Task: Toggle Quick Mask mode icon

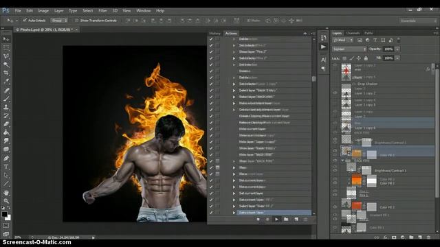Action: (6, 226)
